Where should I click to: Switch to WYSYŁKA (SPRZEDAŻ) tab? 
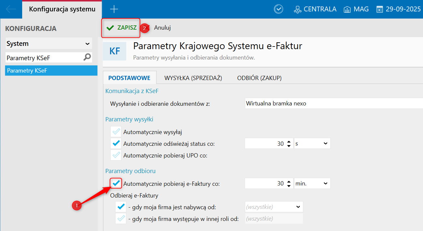[x=193, y=78]
